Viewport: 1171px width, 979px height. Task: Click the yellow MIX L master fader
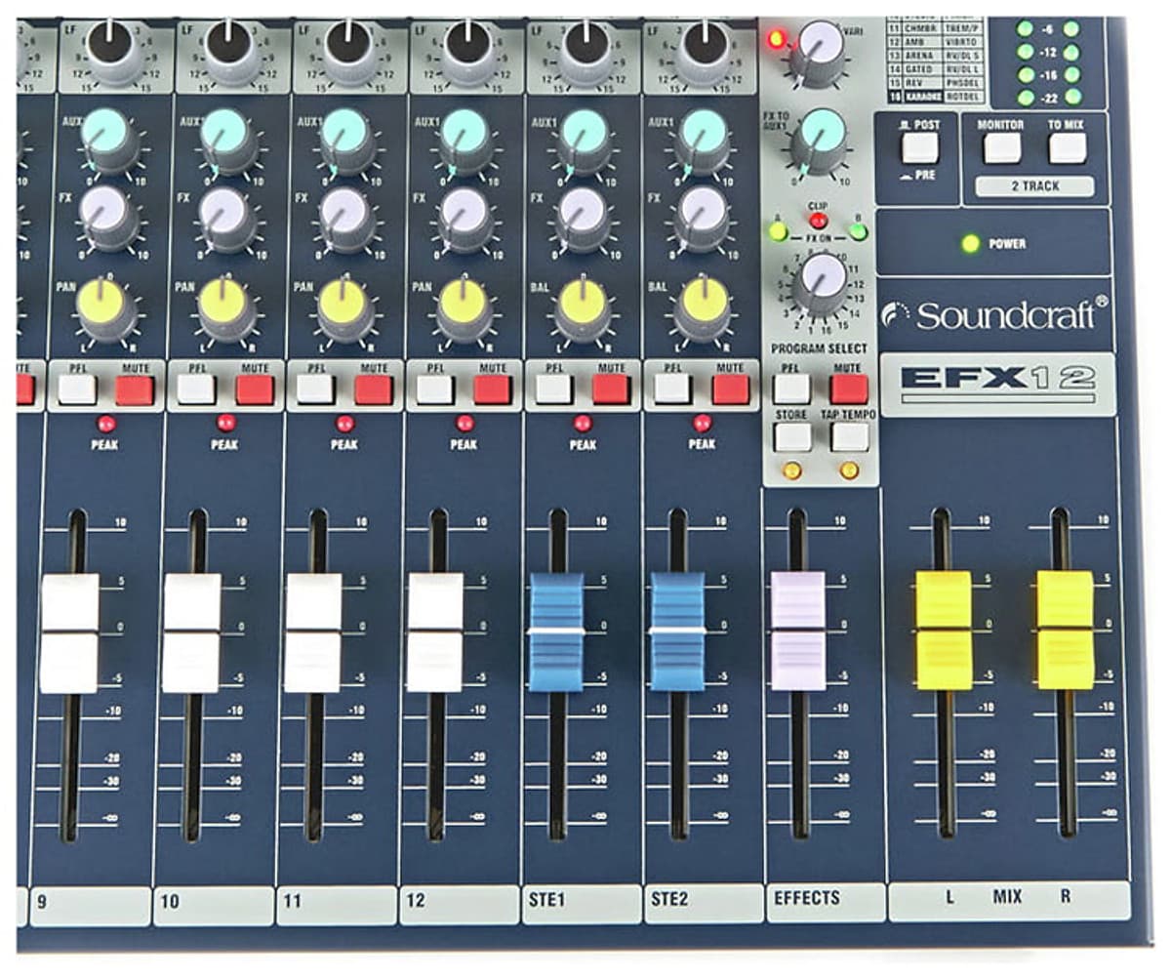click(944, 631)
